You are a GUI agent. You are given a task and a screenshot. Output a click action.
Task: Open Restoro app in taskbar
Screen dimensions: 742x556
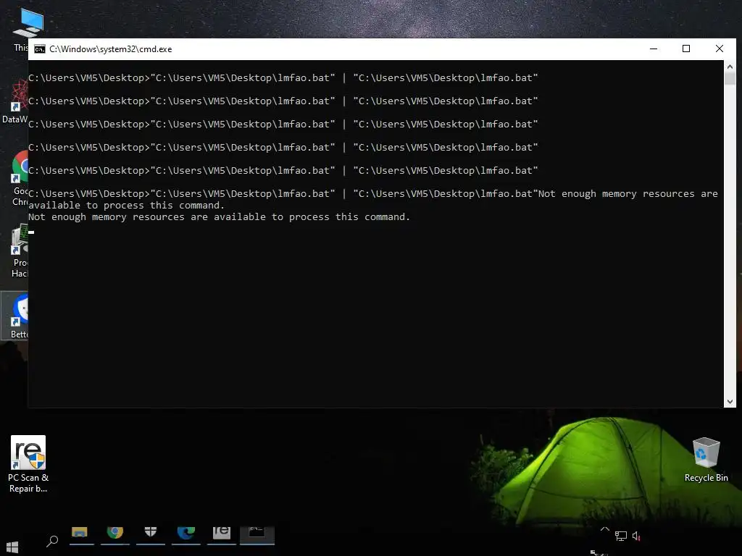point(222,534)
